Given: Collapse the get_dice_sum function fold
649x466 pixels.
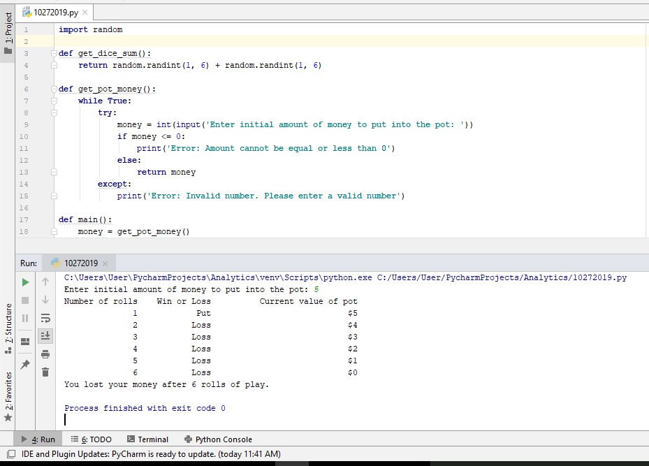Looking at the screenshot, I should coord(54,53).
